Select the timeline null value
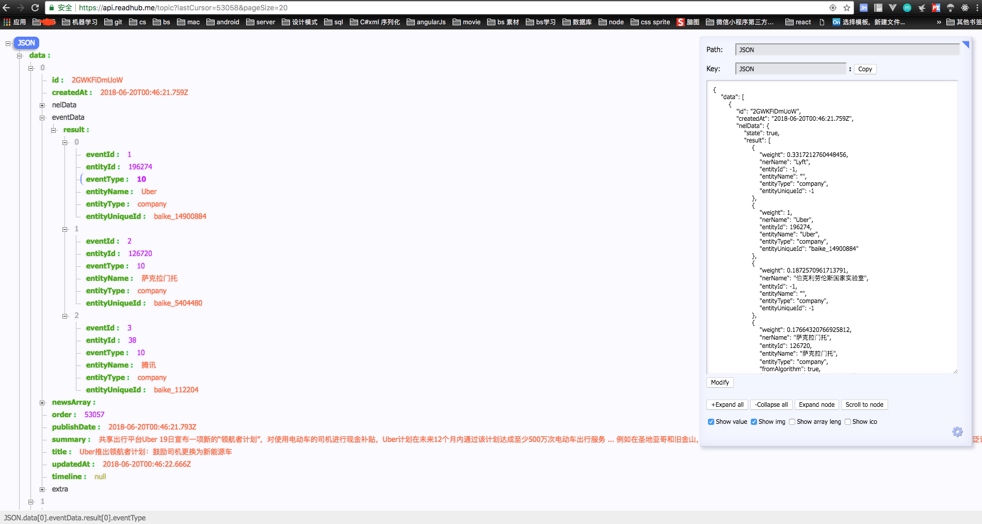Image resolution: width=982 pixels, height=524 pixels. 100,477
